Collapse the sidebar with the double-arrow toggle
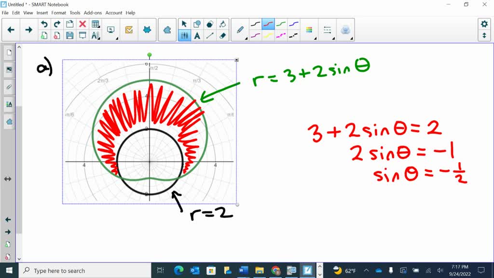This screenshot has width=494, height=278. click(x=8, y=179)
